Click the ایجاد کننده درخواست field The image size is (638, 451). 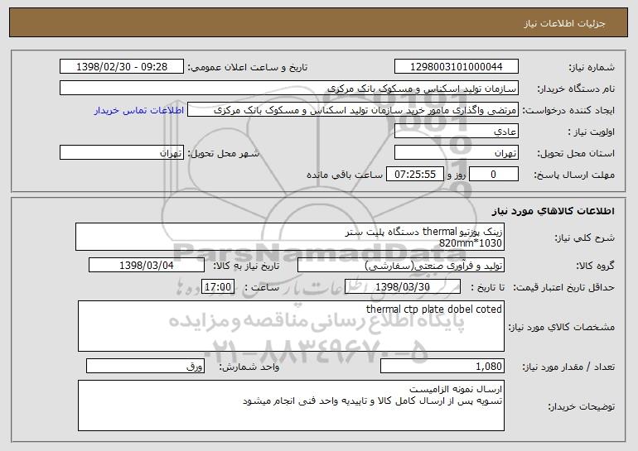tap(353, 110)
